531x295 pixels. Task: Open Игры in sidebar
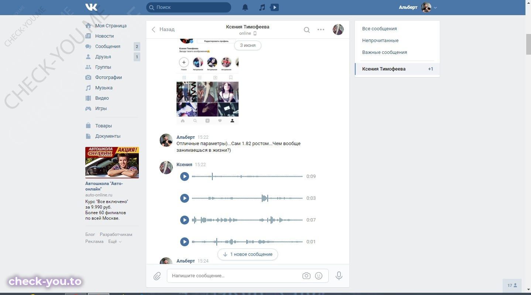click(101, 109)
